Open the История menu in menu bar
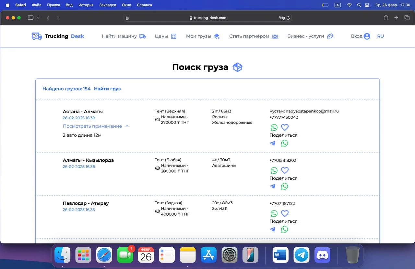This screenshot has width=415, height=269. (x=86, y=5)
